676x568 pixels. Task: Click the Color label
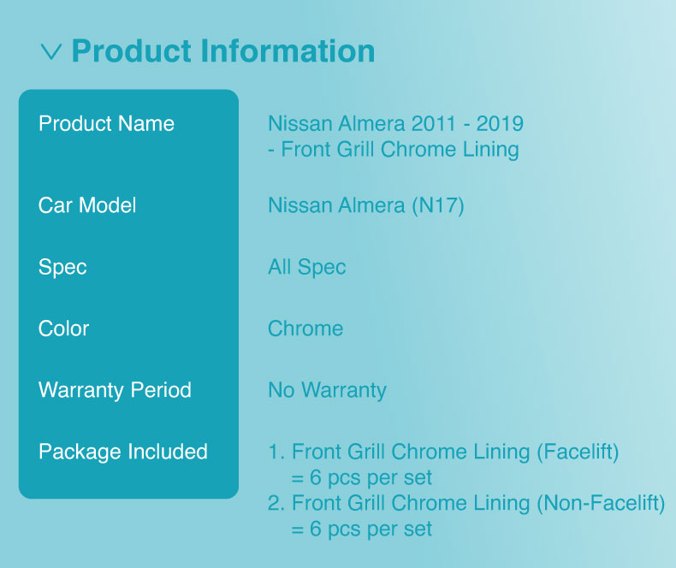point(63,328)
